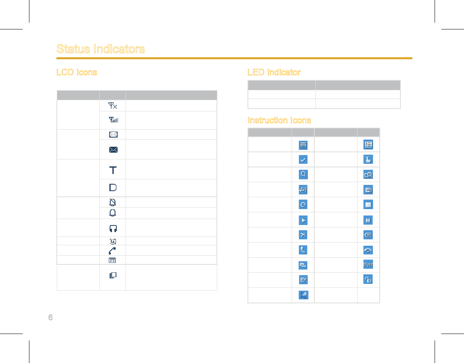Select the blue ctype icon
This screenshot has width=464, height=363.
tap(368, 264)
